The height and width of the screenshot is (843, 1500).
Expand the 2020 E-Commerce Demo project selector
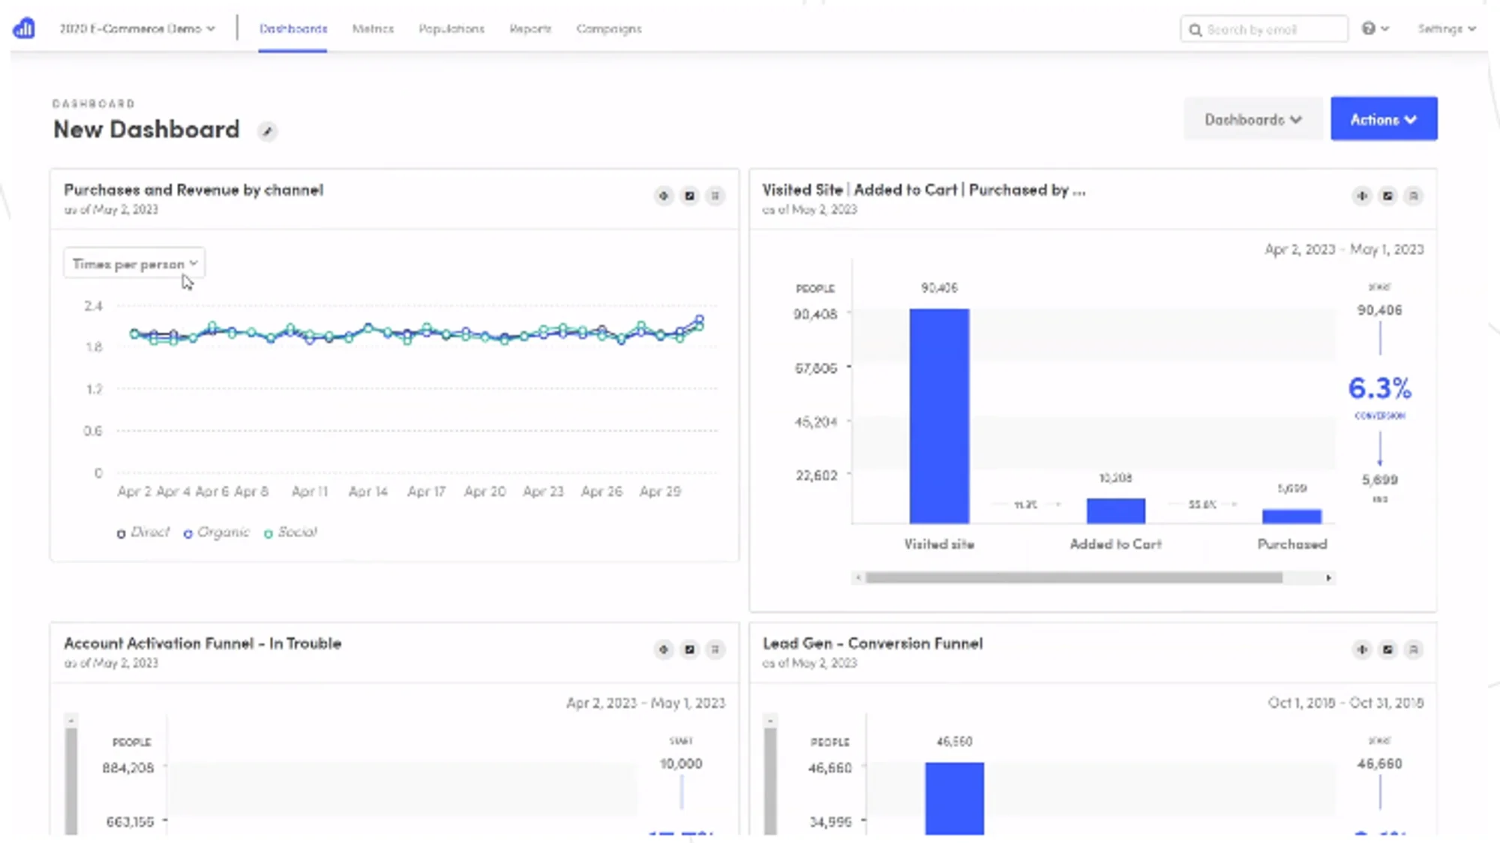point(136,28)
